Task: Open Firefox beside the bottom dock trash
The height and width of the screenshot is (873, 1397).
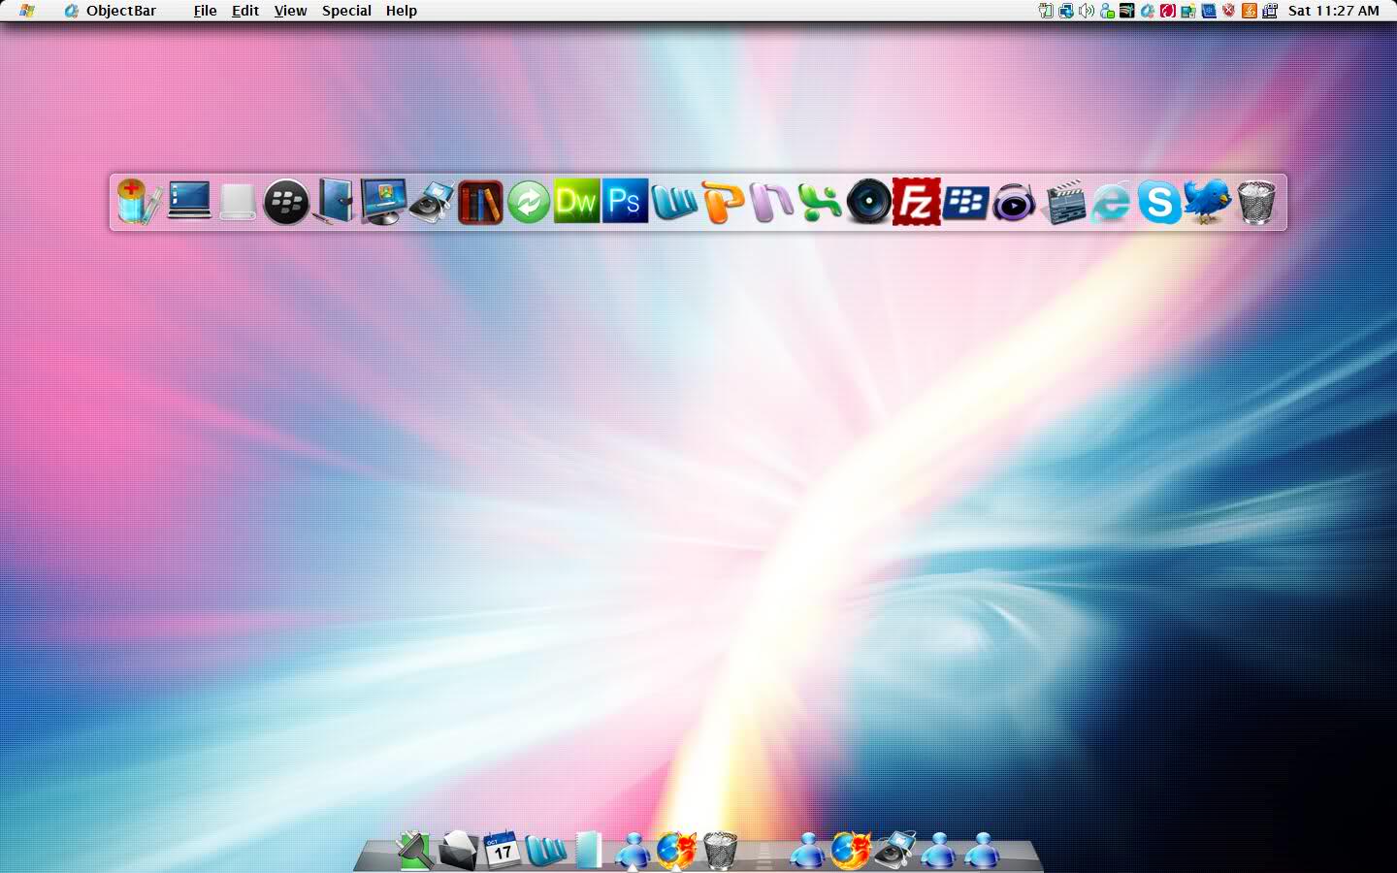Action: [676, 851]
